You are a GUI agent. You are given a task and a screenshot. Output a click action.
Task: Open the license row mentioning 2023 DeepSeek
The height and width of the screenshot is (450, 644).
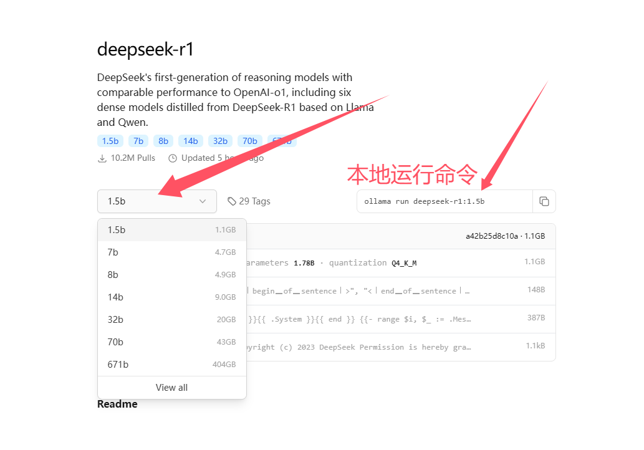coord(401,347)
